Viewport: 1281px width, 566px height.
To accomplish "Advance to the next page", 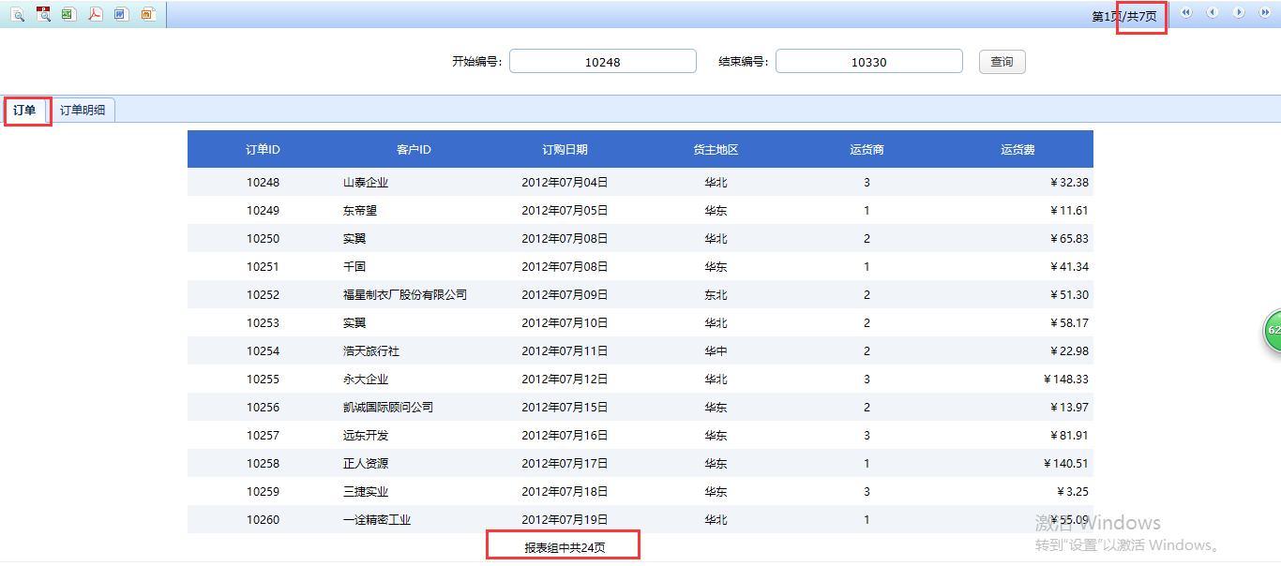I will tap(1239, 13).
